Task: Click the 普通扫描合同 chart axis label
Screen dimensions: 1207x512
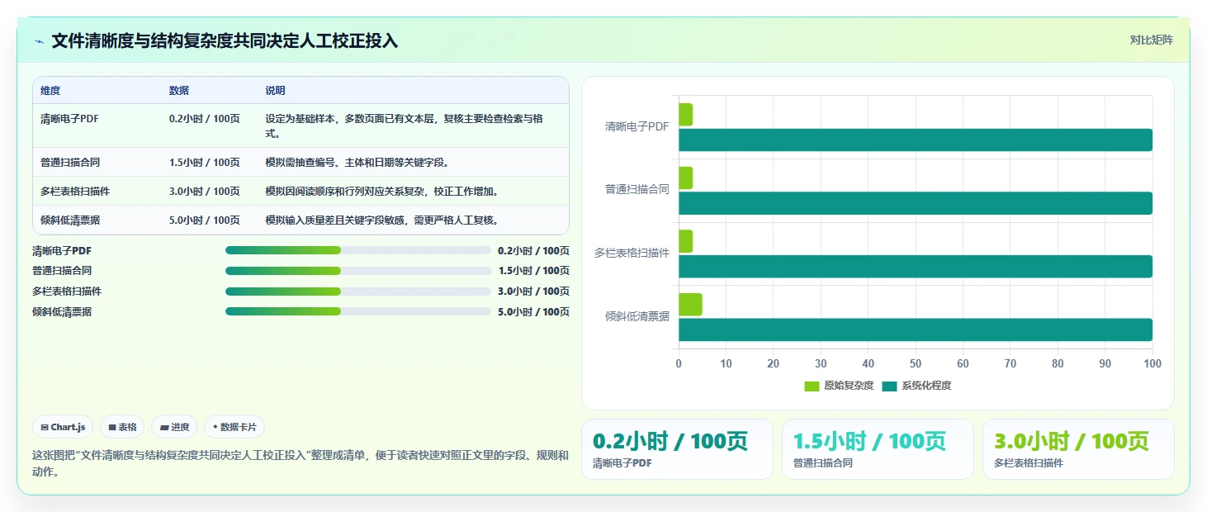Action: tap(637, 190)
